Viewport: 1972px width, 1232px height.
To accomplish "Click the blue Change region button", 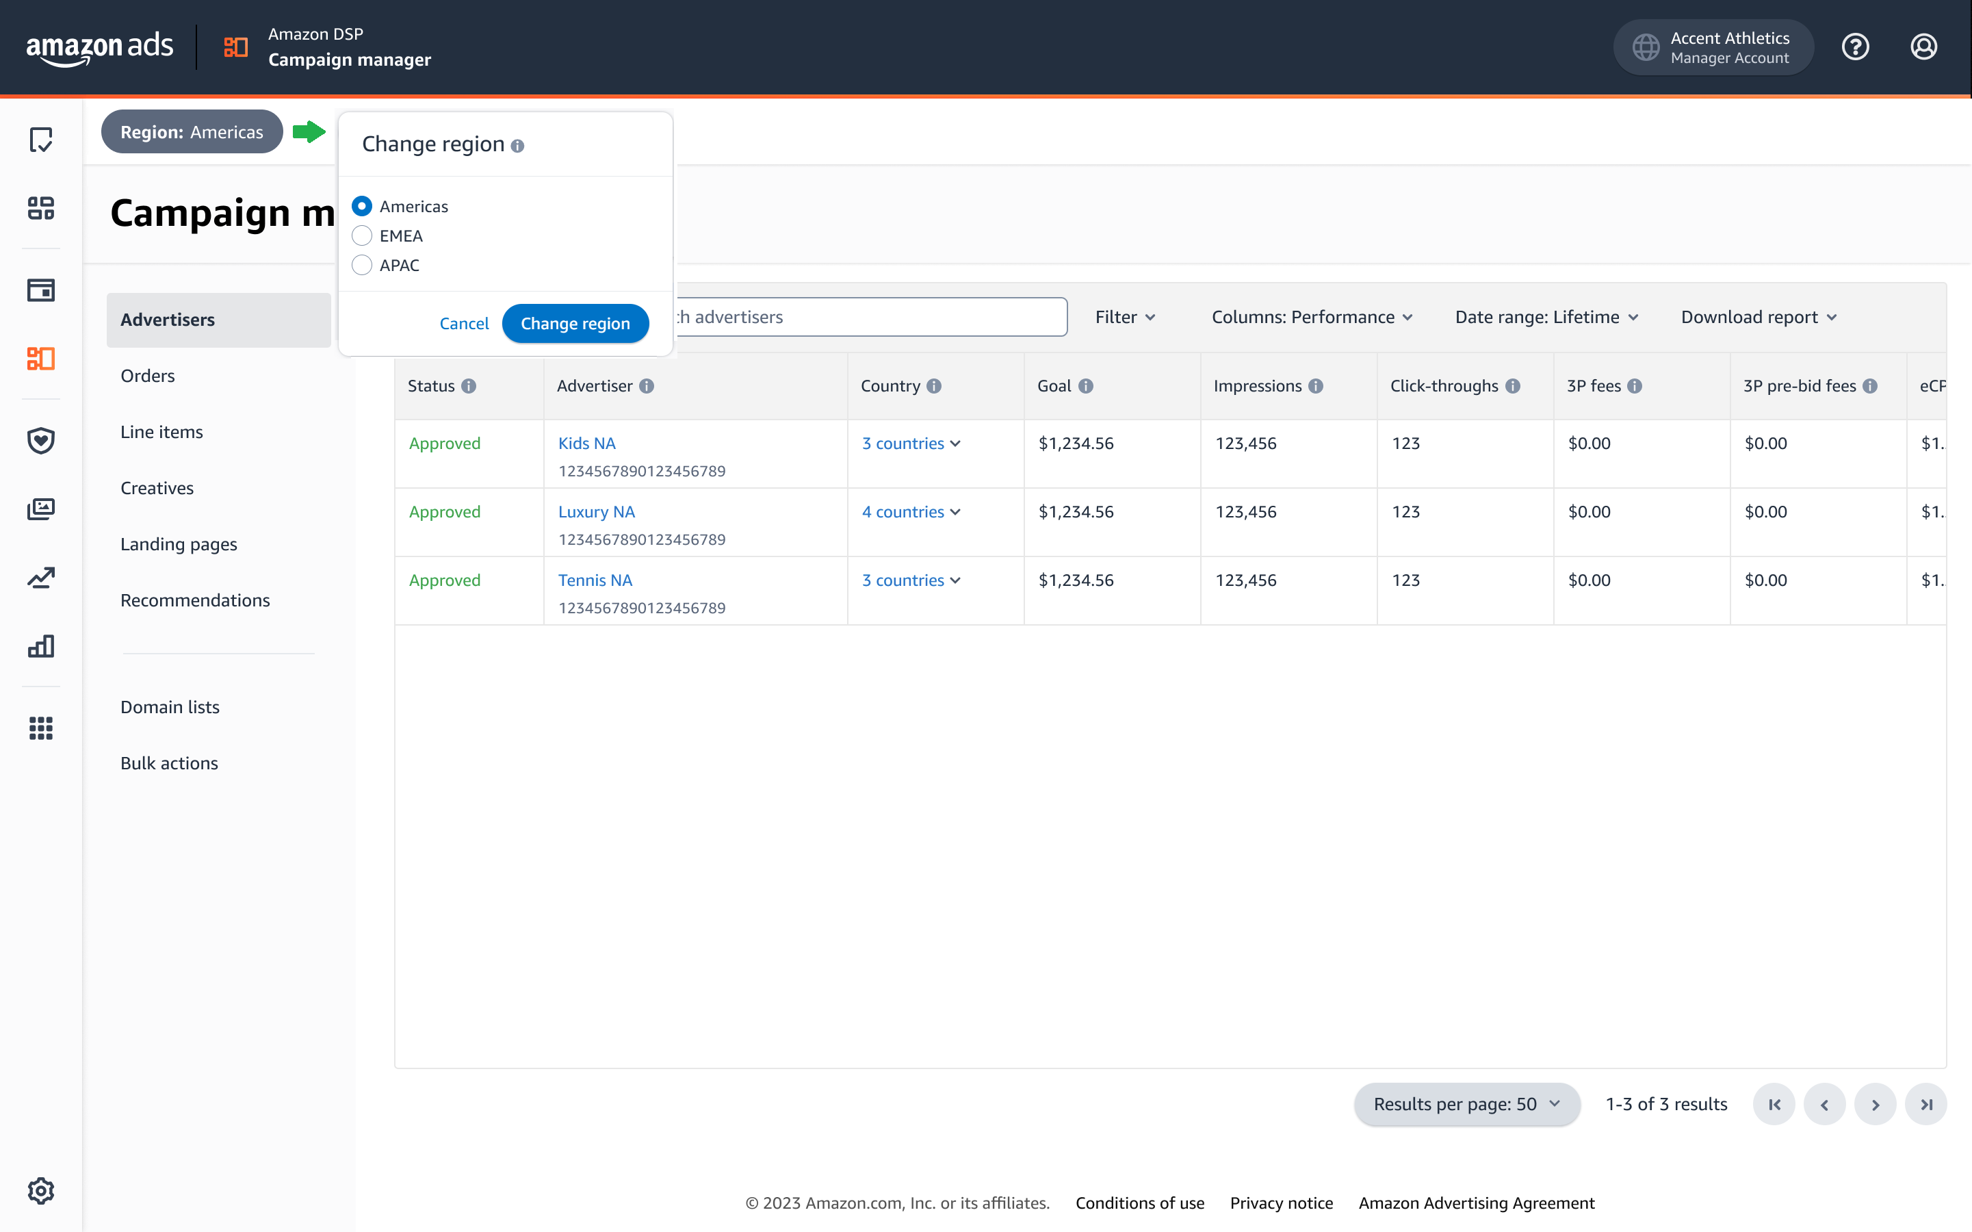I will coord(575,324).
